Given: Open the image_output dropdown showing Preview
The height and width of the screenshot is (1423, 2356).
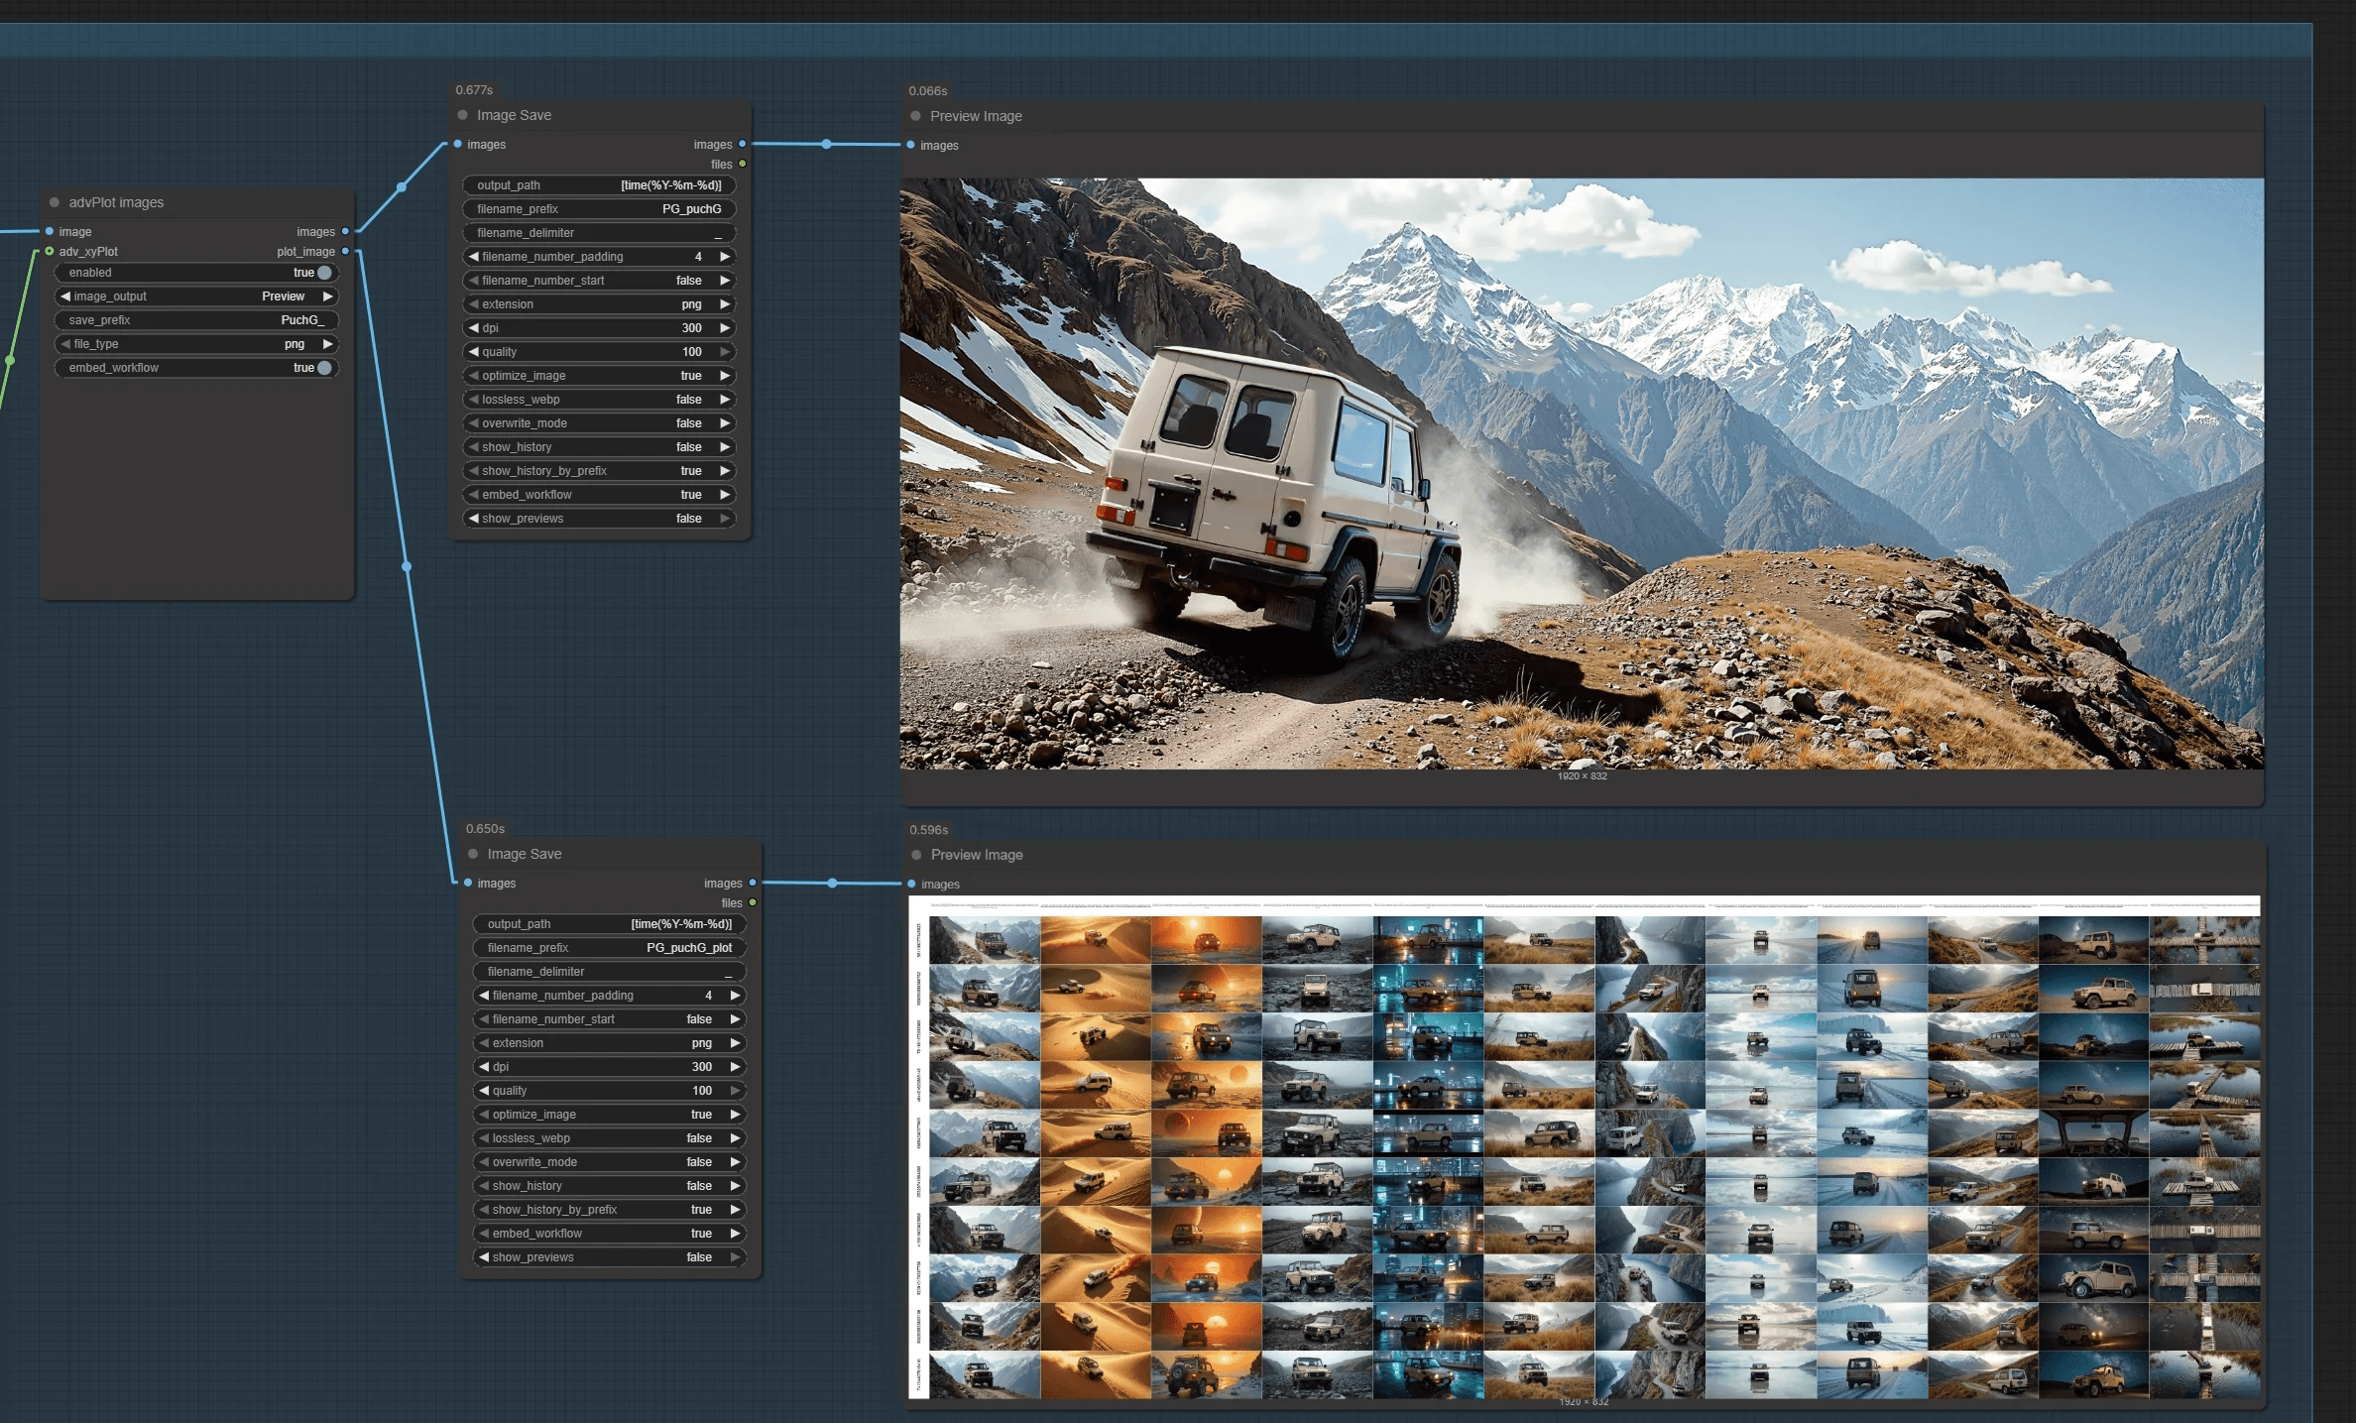Looking at the screenshot, I should click(x=195, y=296).
